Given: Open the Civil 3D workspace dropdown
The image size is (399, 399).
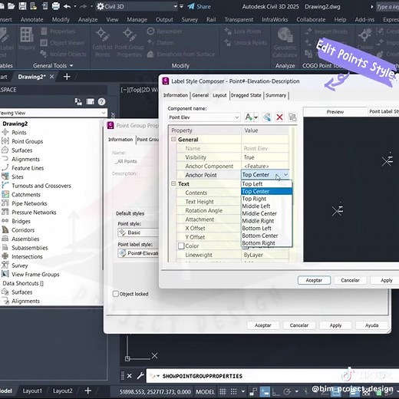Looking at the screenshot, I should pyautogui.click(x=176, y=6).
